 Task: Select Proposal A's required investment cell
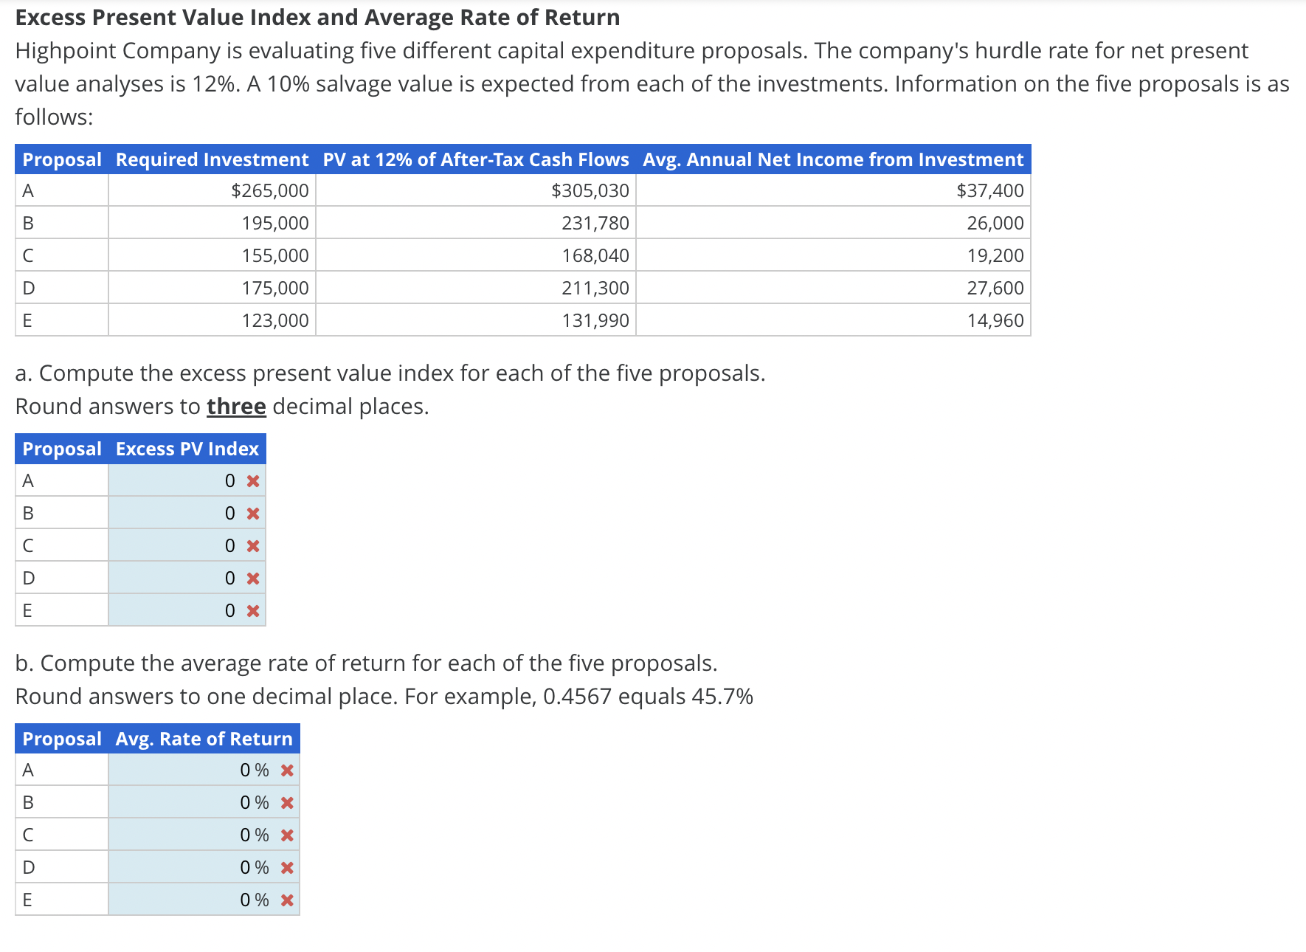(x=212, y=190)
